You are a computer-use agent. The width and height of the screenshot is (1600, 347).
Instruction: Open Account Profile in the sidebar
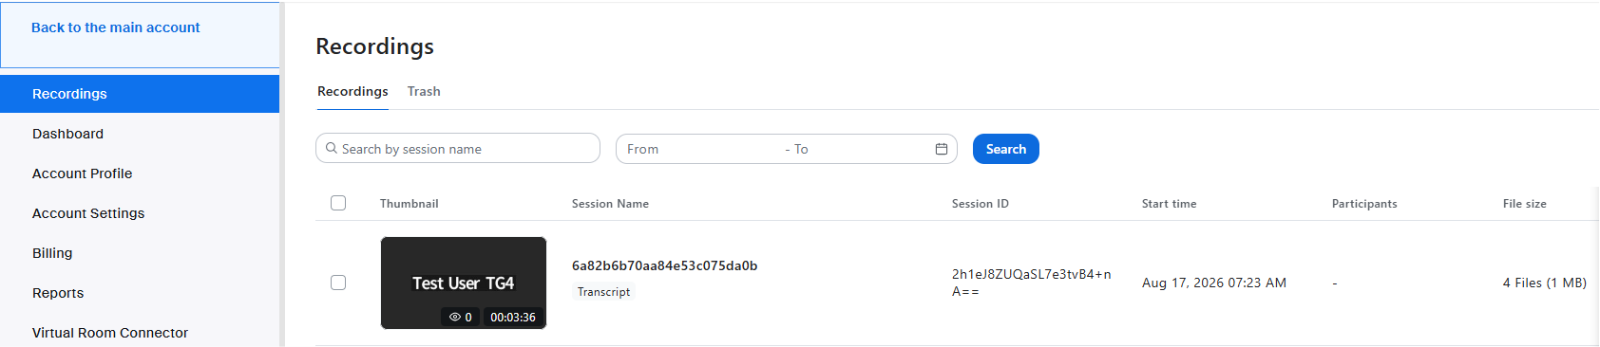[83, 173]
